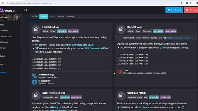Click the ATK: 150% tag on Rapid Growth
This screenshot has height=111, width=198.
click(x=158, y=31)
